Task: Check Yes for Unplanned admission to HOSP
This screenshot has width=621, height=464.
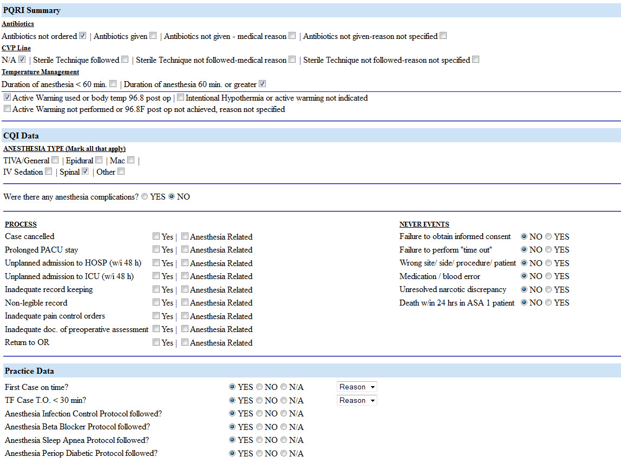Action: click(156, 263)
